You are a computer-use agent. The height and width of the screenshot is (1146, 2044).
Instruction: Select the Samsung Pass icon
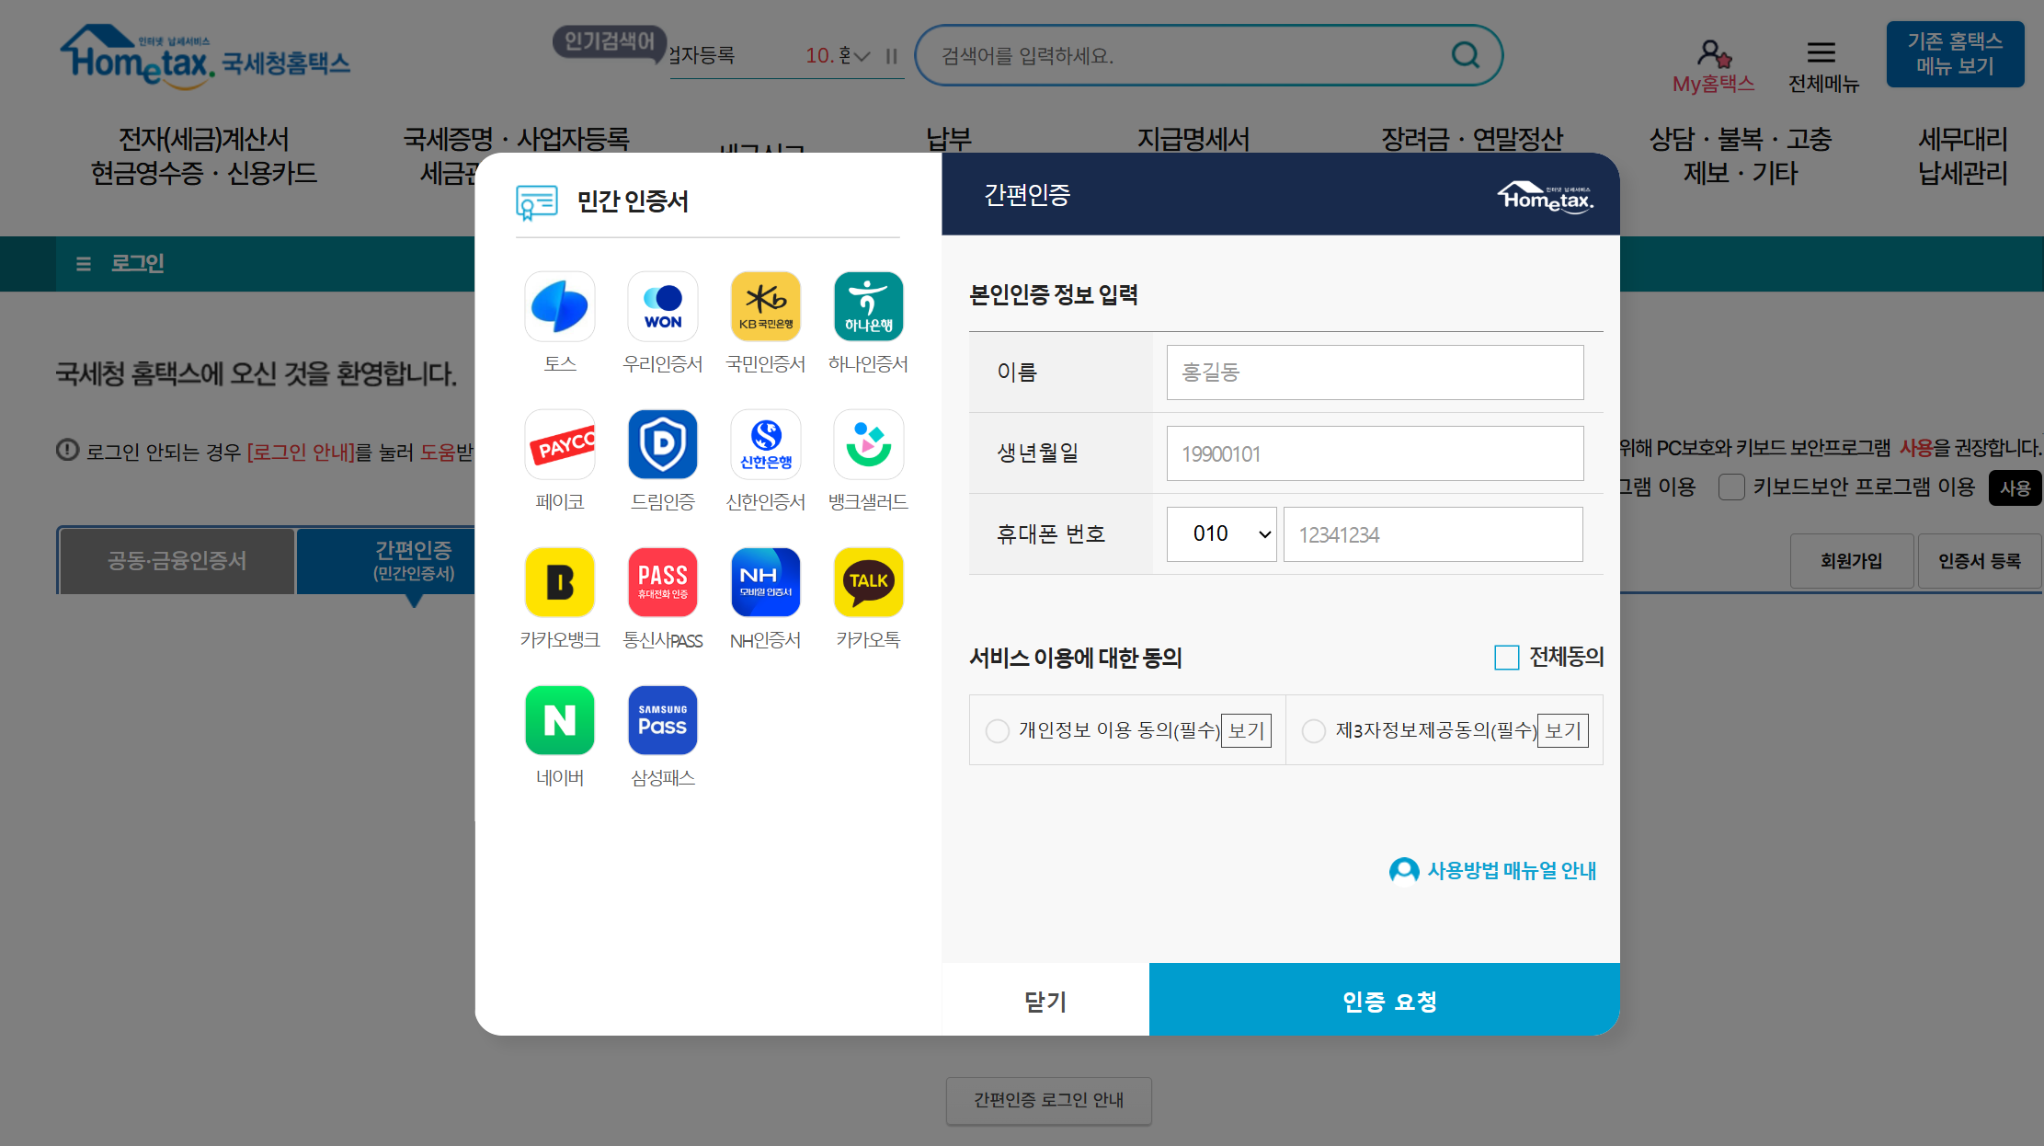[x=662, y=721]
